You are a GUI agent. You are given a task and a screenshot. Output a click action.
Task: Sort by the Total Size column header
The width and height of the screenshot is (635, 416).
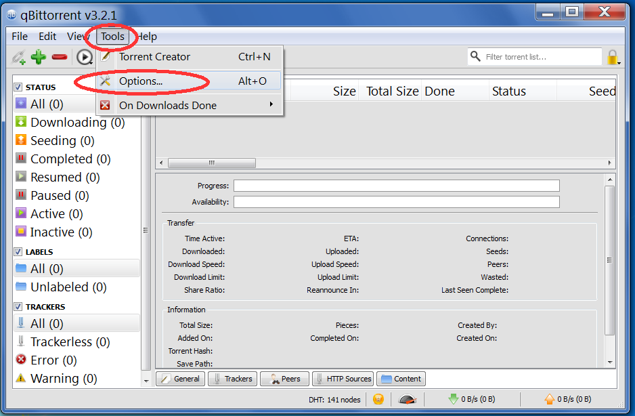[x=390, y=91]
